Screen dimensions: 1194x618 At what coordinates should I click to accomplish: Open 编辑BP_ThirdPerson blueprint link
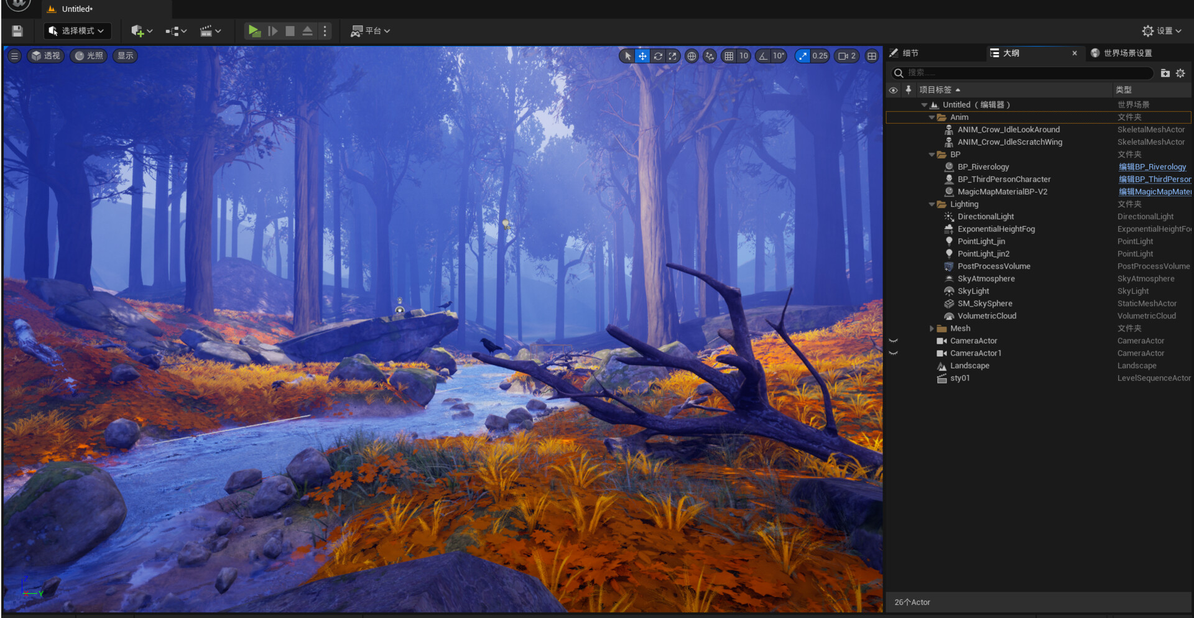point(1155,179)
